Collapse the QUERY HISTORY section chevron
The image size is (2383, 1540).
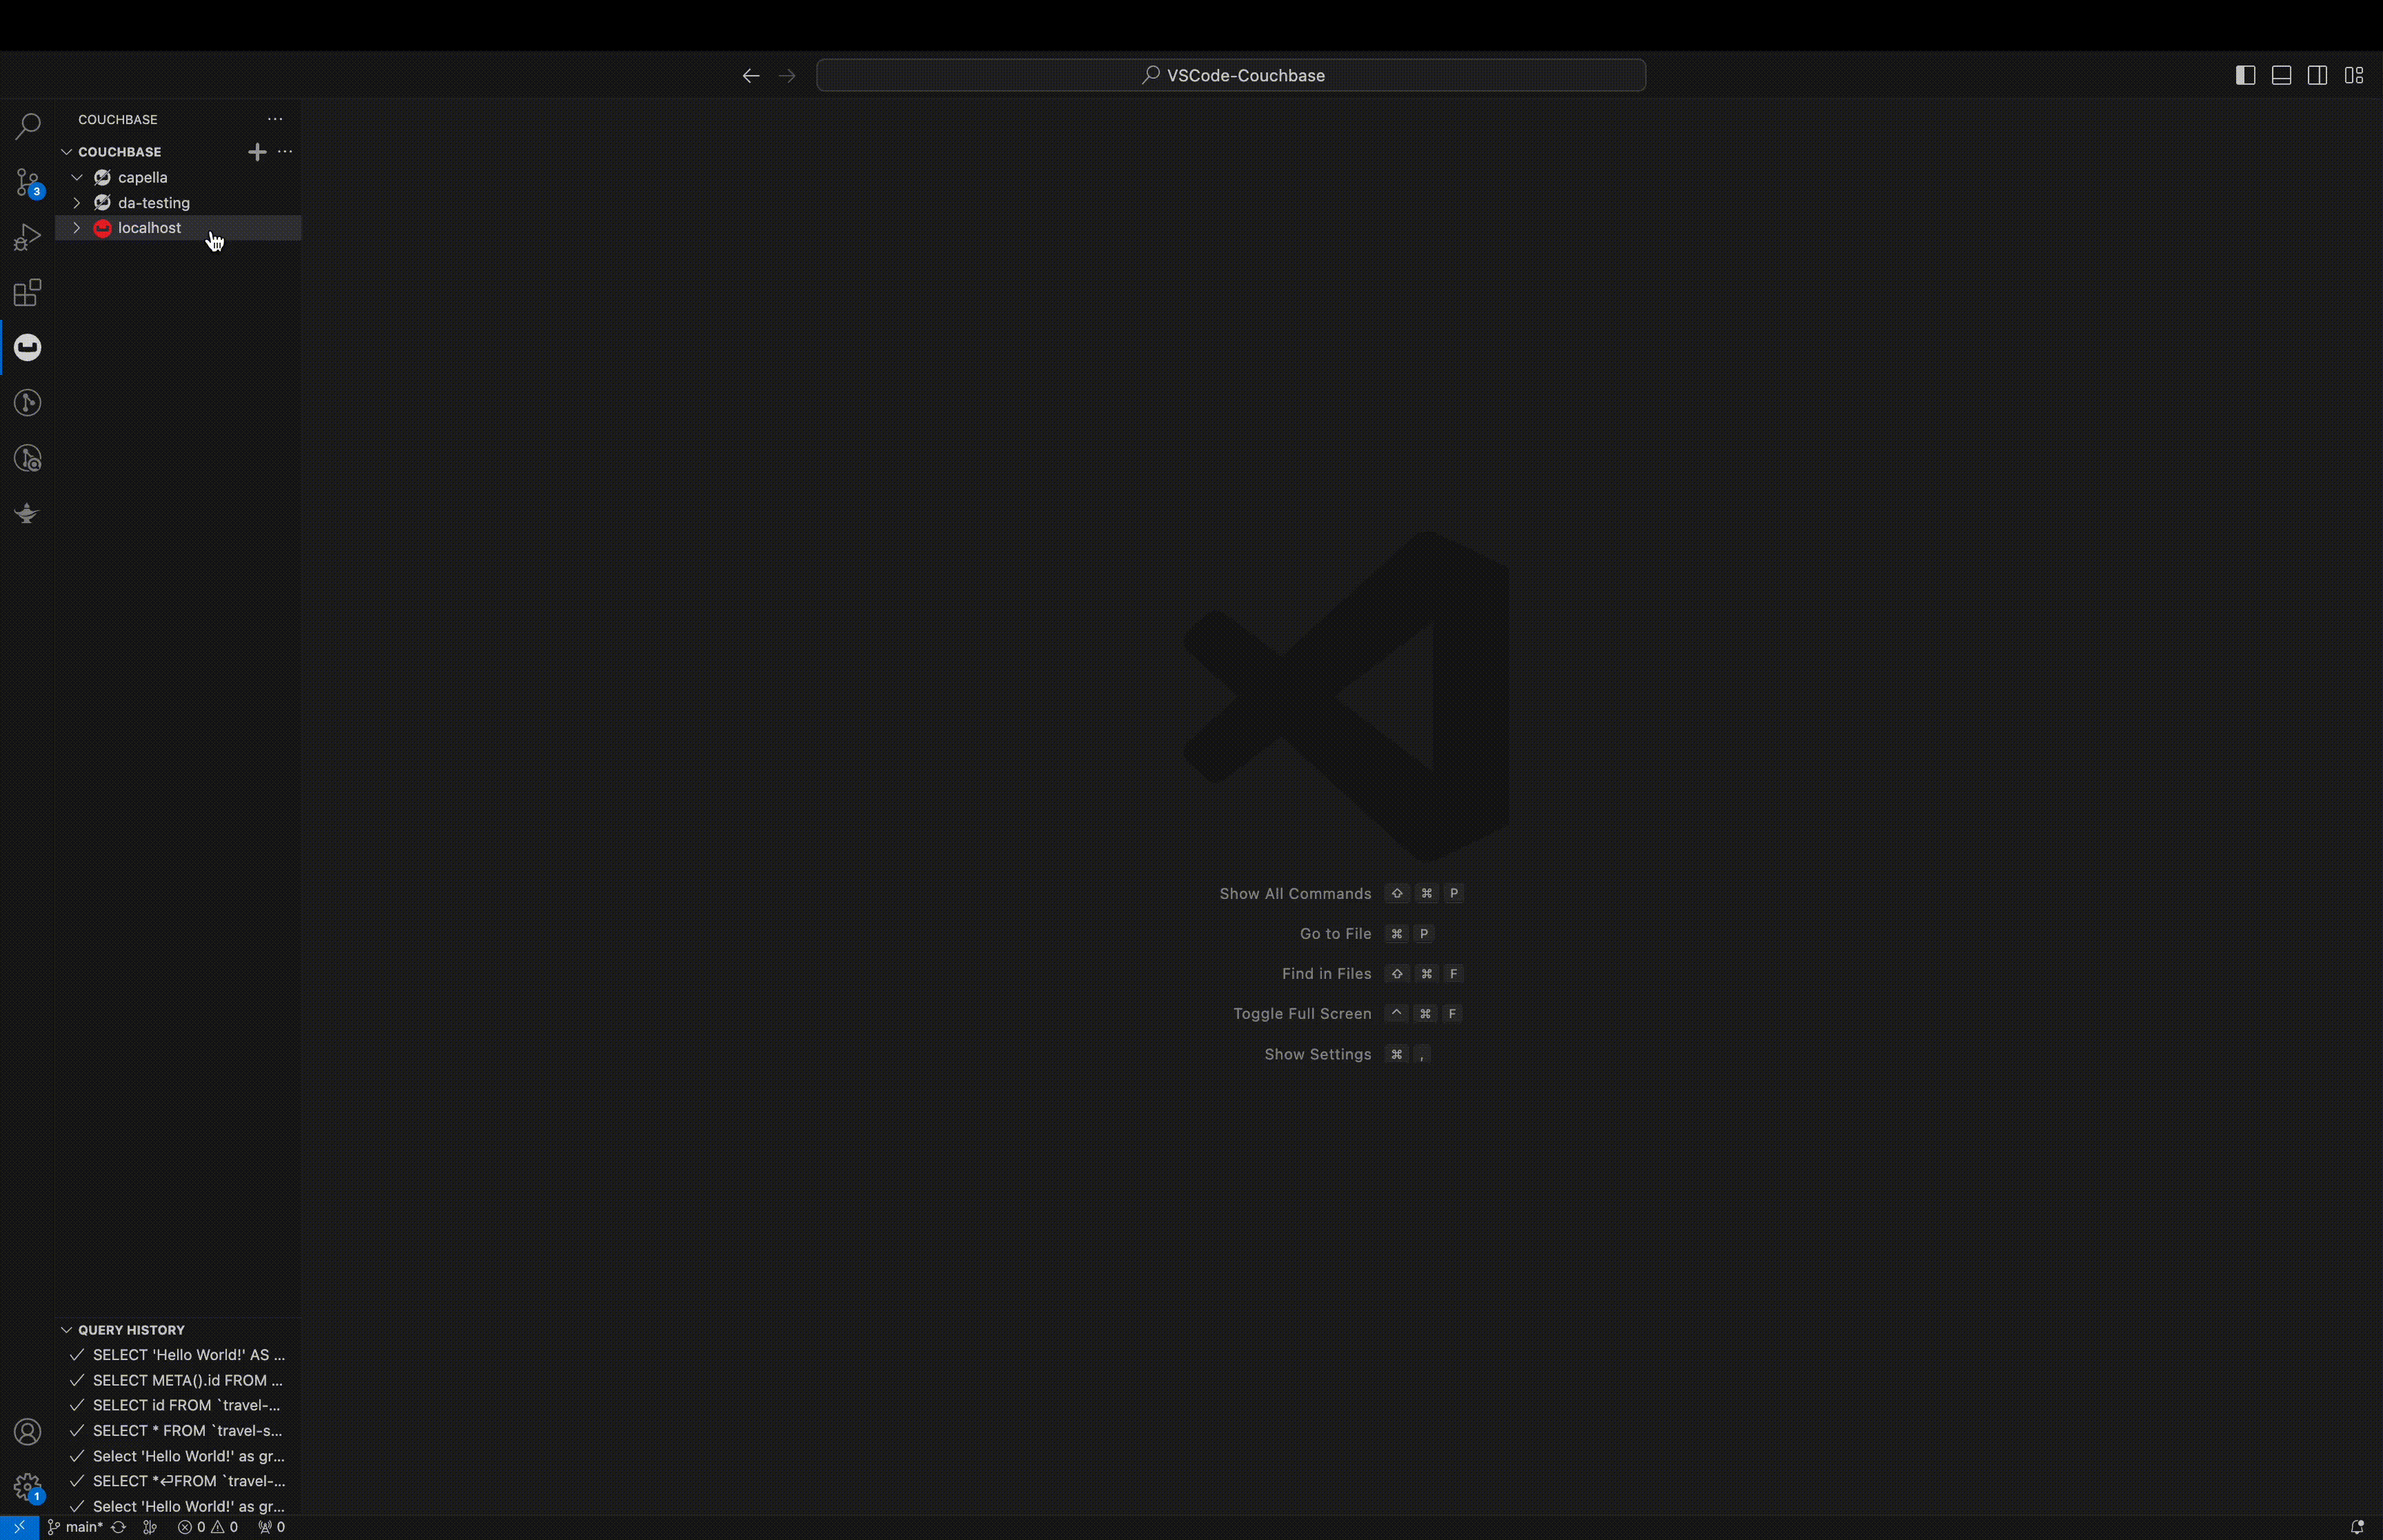pos(66,1330)
